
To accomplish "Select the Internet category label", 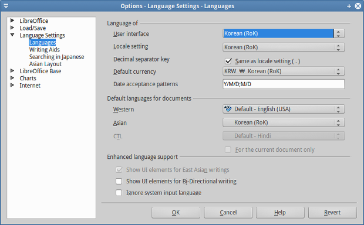I will [x=30, y=86].
